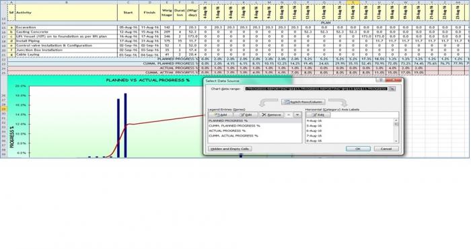This screenshot has height=249, width=471.
Task: Select column B header
Action: [x=66, y=2]
